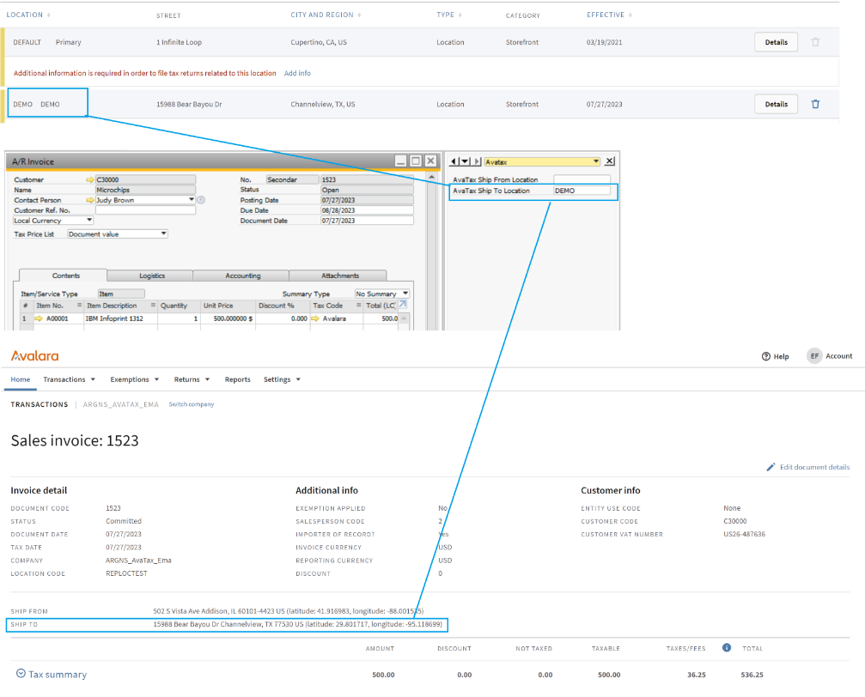
Task: Sort the list using the LOCATION header arrow
Action: [49, 15]
